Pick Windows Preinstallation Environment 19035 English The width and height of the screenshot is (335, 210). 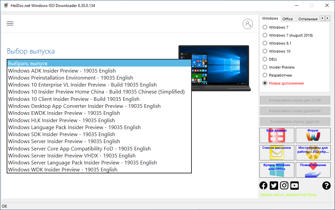pyautogui.click(x=99, y=78)
